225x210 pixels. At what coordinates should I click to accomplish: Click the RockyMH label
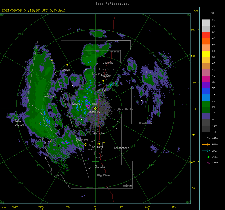coord(66,70)
